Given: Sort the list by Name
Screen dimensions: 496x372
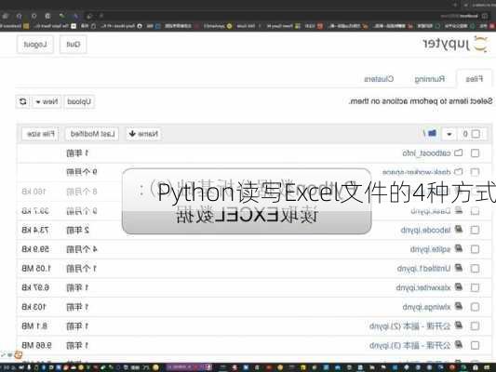Looking at the screenshot, I should pyautogui.click(x=143, y=134).
